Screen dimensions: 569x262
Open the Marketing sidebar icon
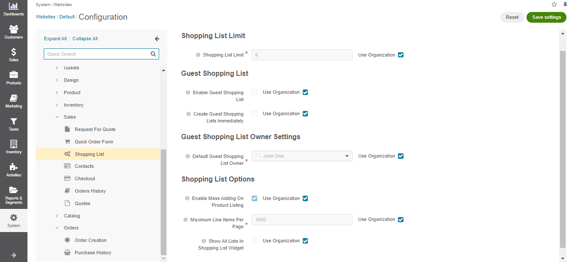(14, 98)
